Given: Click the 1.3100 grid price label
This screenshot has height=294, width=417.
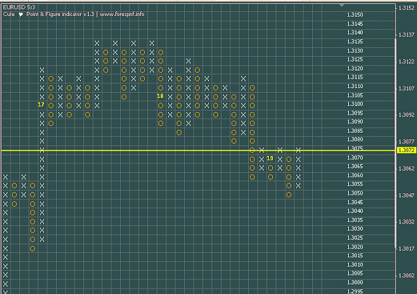Looking at the screenshot, I should tap(355, 104).
